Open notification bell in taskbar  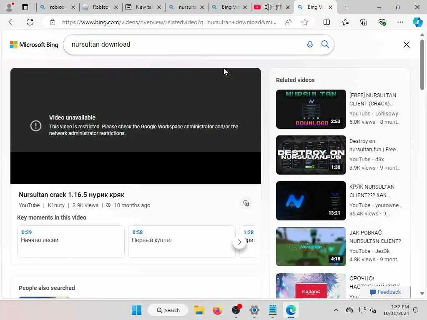(416, 310)
